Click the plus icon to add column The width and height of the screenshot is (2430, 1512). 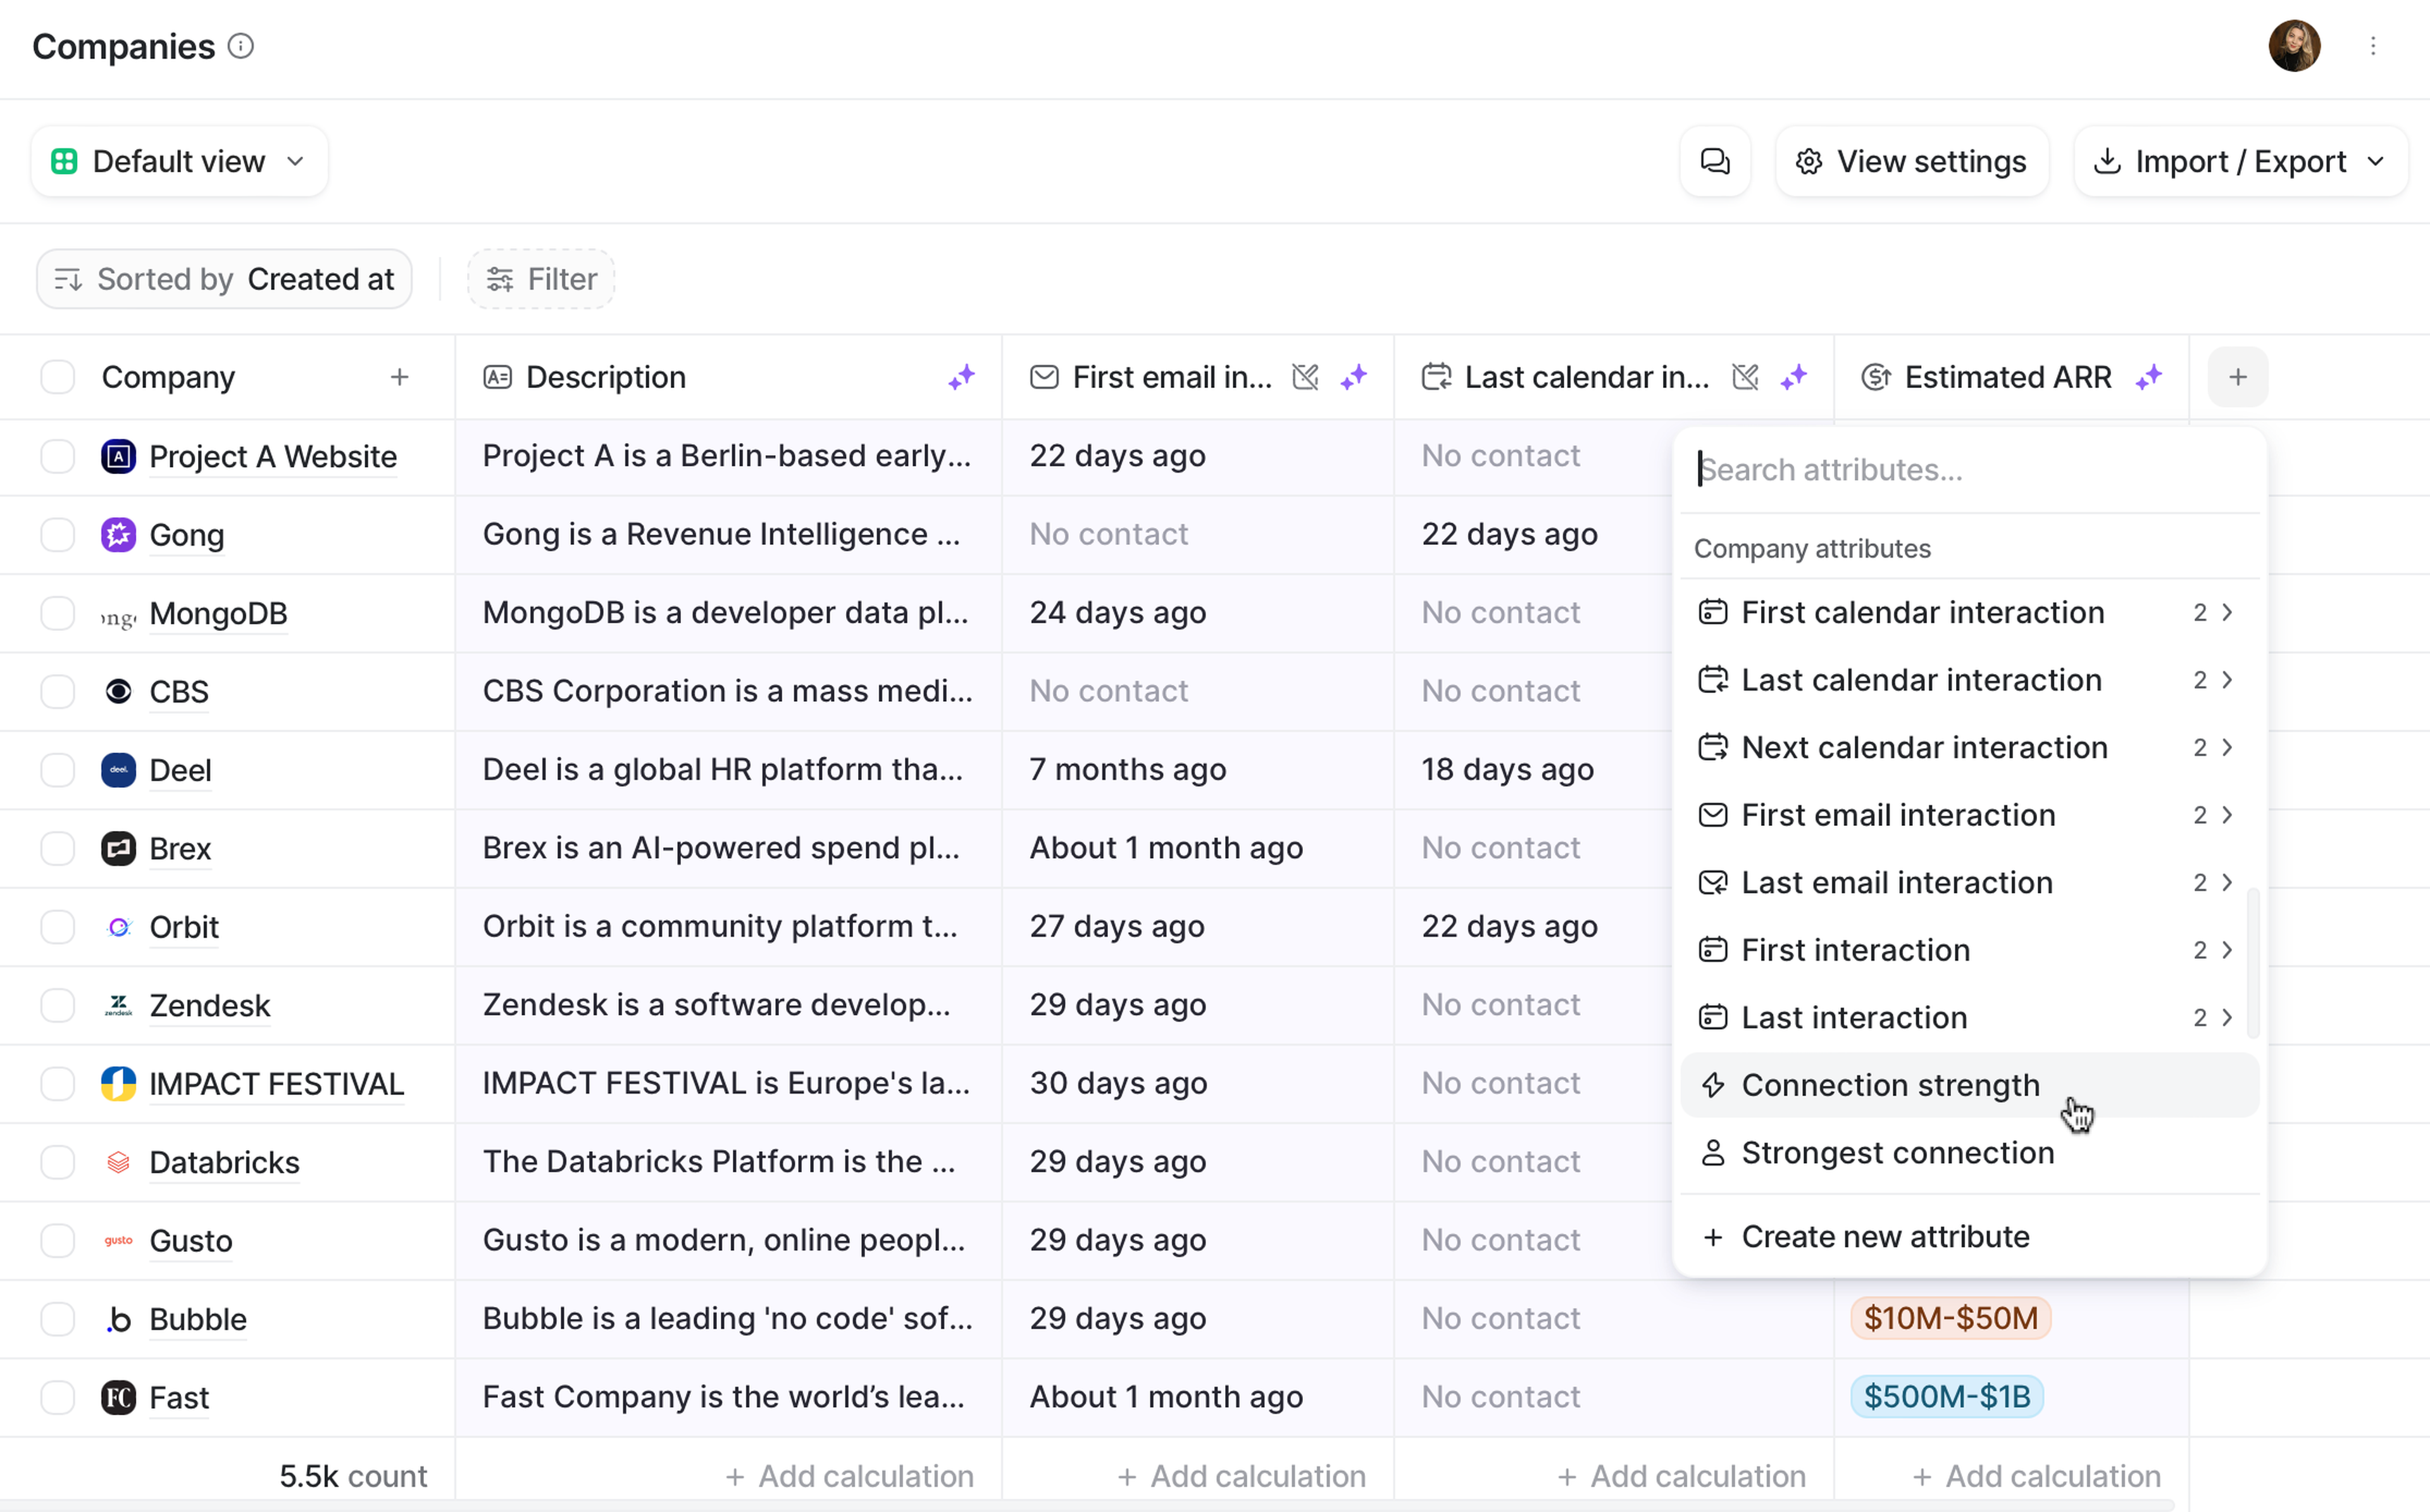(x=2237, y=377)
